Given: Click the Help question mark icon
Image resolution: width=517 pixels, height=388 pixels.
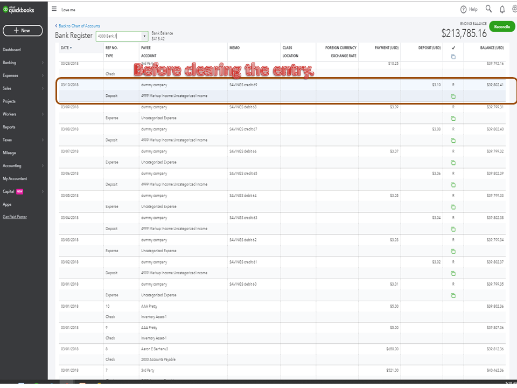Looking at the screenshot, I should click(x=463, y=10).
